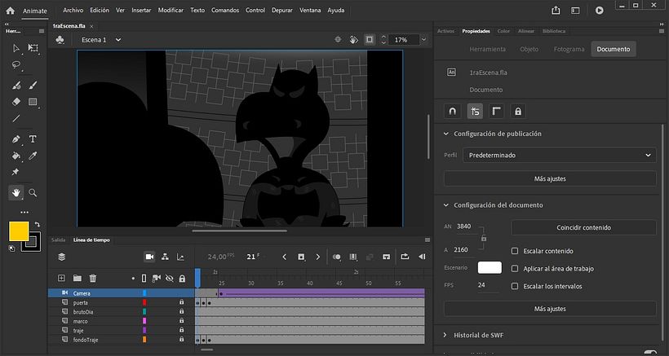Click Más ajustes under document settings
Viewport: 669px width, 356px height.
coord(550,309)
